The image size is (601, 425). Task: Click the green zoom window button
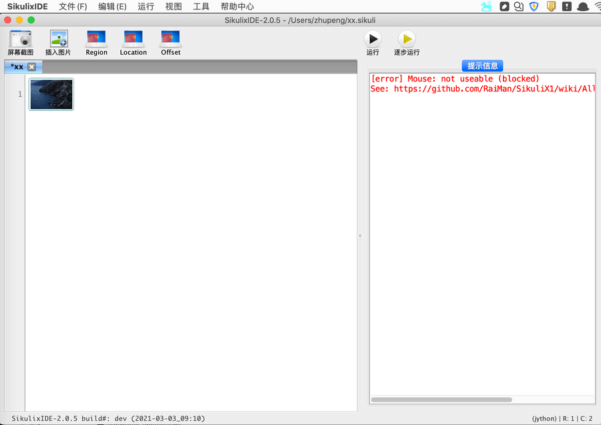[31, 20]
